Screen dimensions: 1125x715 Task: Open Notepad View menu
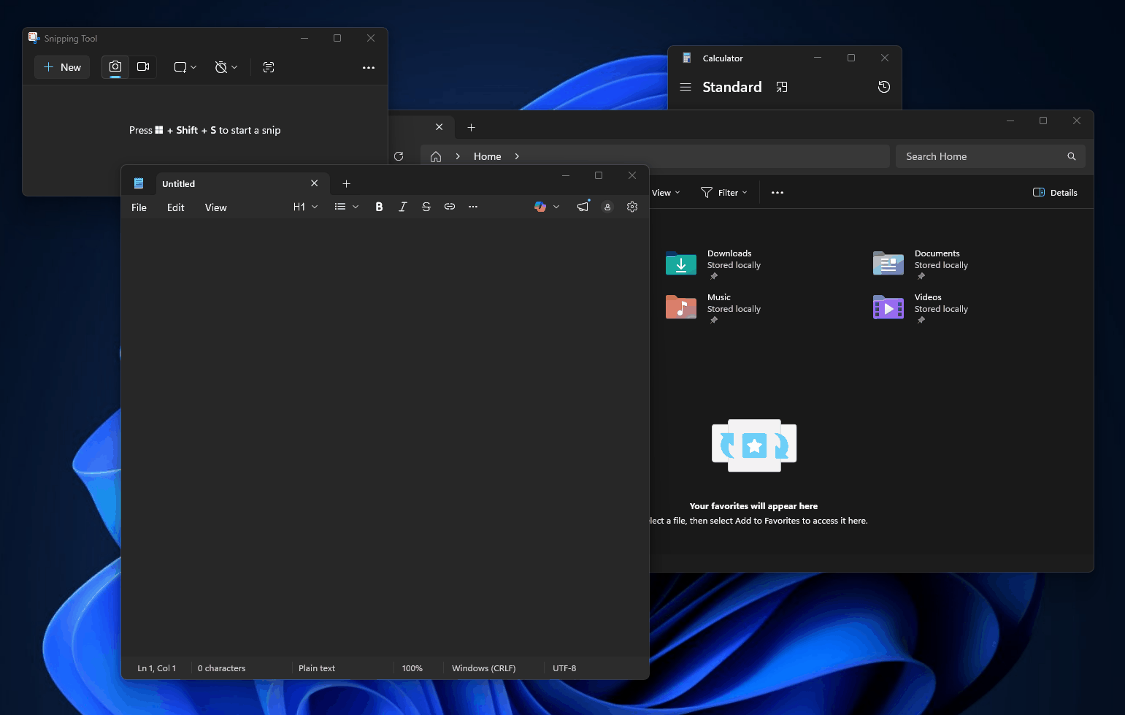pyautogui.click(x=216, y=207)
